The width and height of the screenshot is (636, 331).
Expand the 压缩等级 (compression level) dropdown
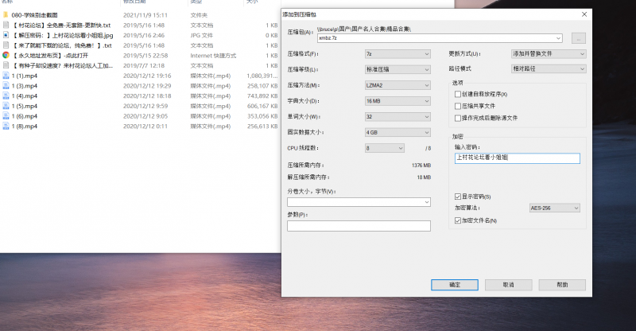point(397,69)
